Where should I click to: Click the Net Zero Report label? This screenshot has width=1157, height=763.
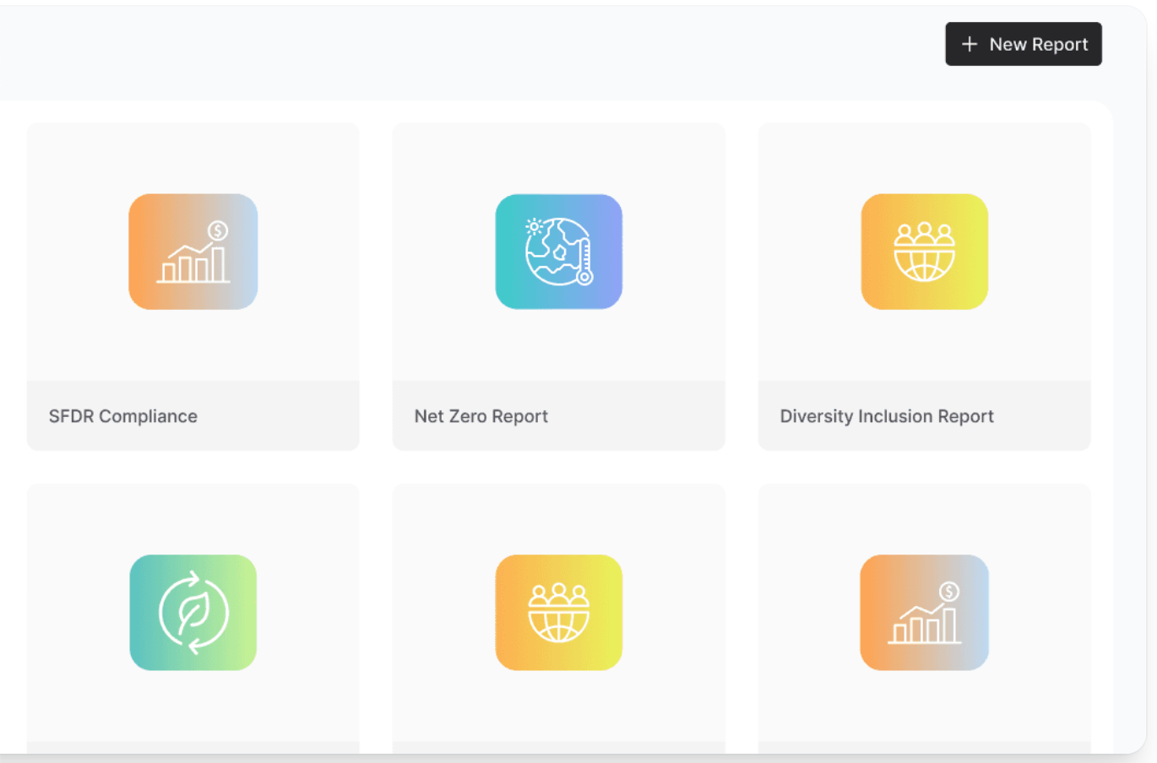481,416
